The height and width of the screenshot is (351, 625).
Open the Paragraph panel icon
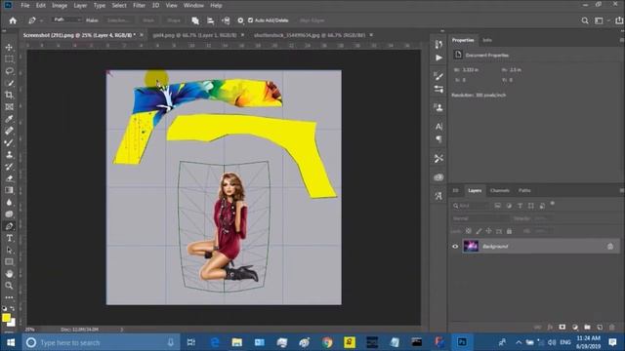coord(438,138)
